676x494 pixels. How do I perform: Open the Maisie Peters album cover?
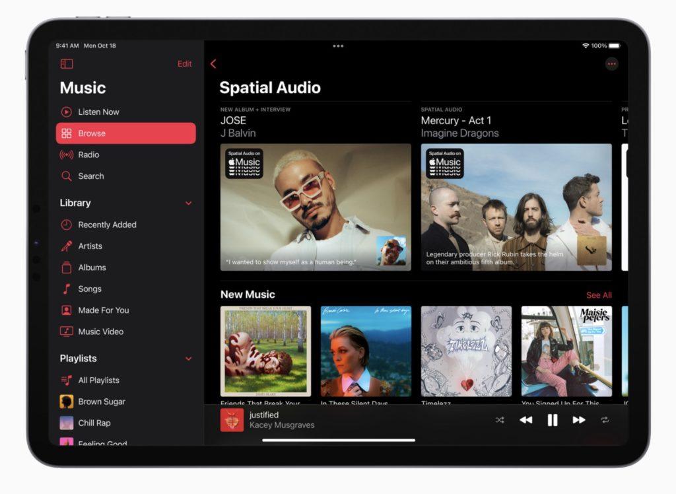pos(566,351)
